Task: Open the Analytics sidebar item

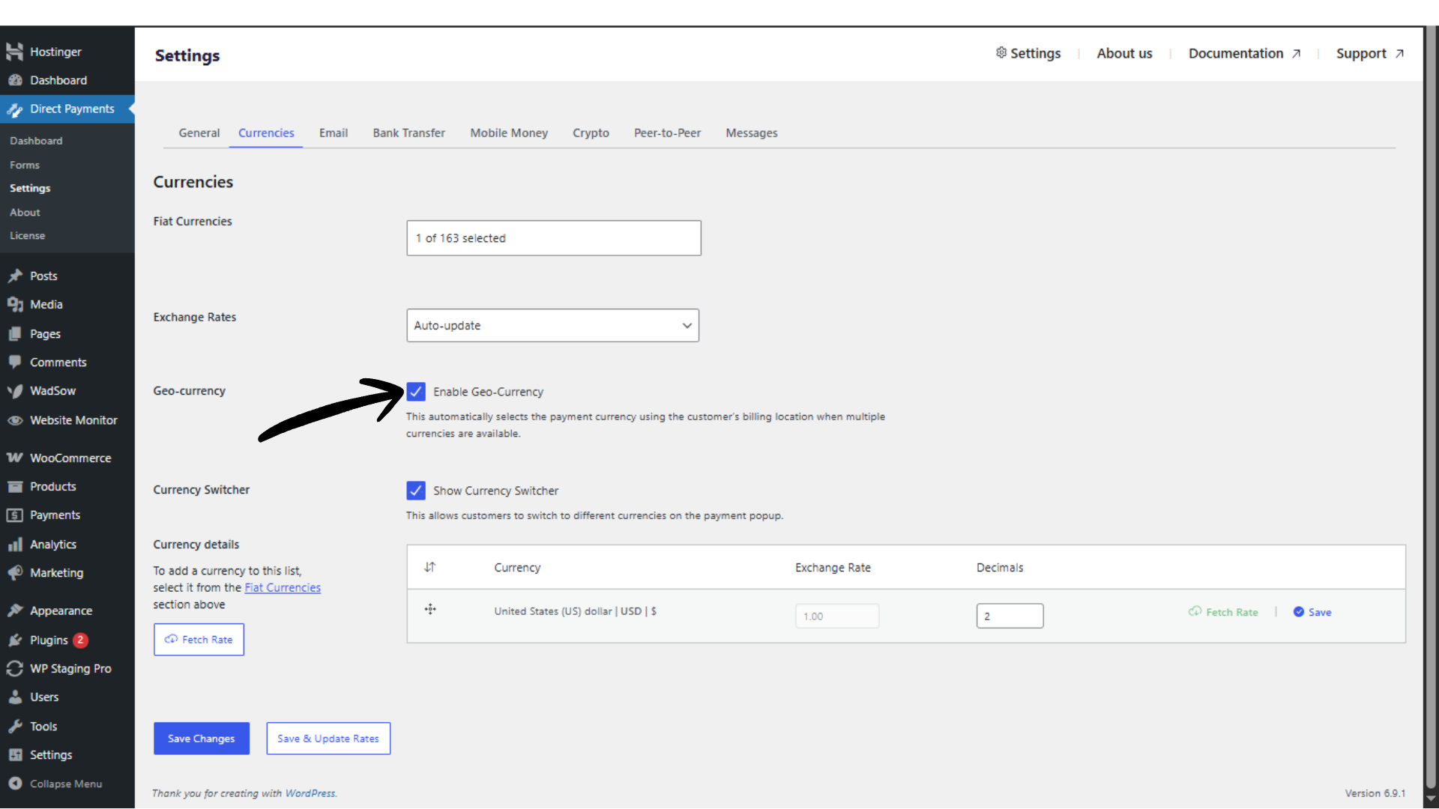Action: [53, 545]
